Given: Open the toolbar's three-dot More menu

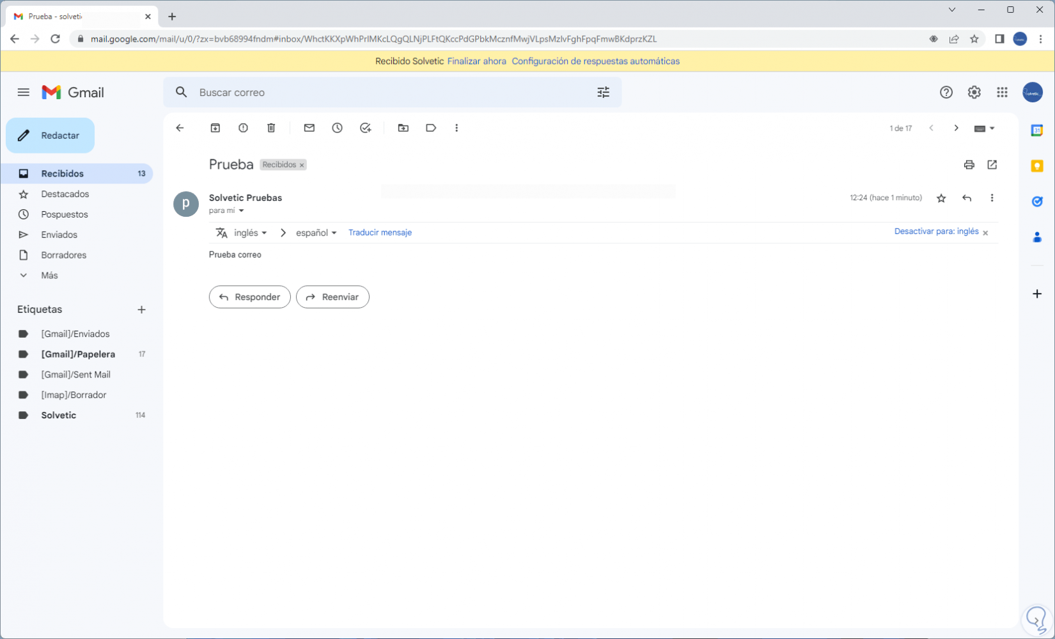Looking at the screenshot, I should tap(457, 128).
